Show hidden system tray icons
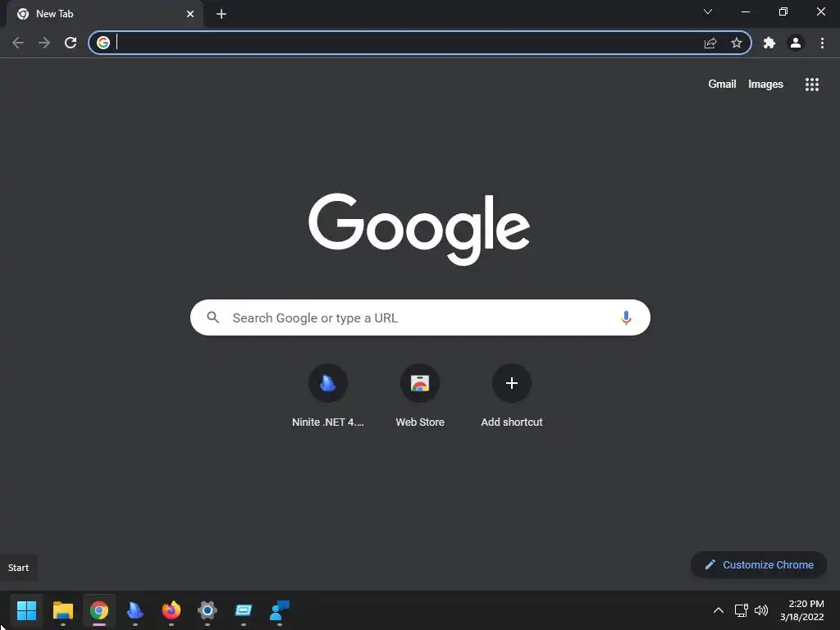The width and height of the screenshot is (840, 630). tap(719, 610)
